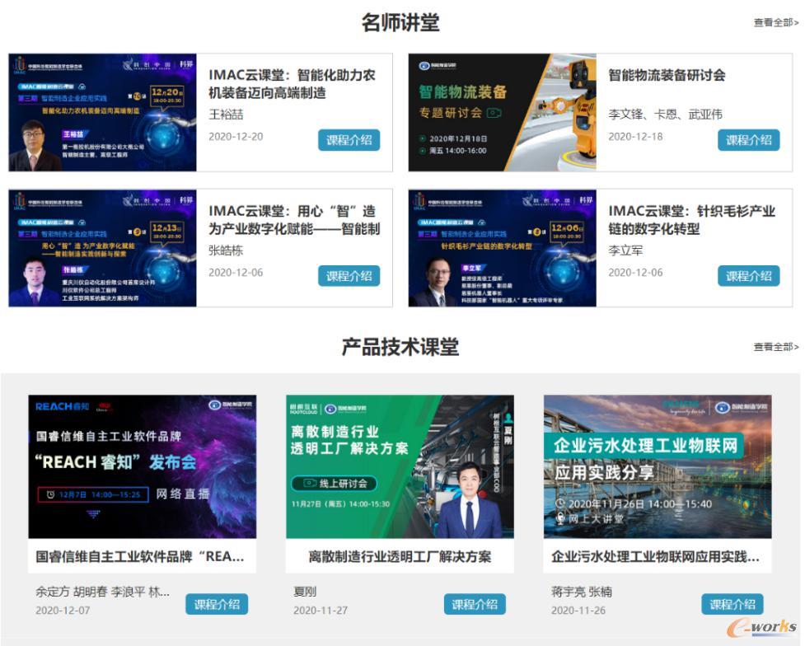The height and width of the screenshot is (646, 805).
Task: Open title IMAC云课堂：针织毛衫产业链的数字化转型
Action: 691,220
